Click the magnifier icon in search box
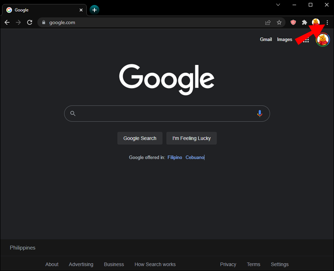The width and height of the screenshot is (334, 271). point(73,113)
